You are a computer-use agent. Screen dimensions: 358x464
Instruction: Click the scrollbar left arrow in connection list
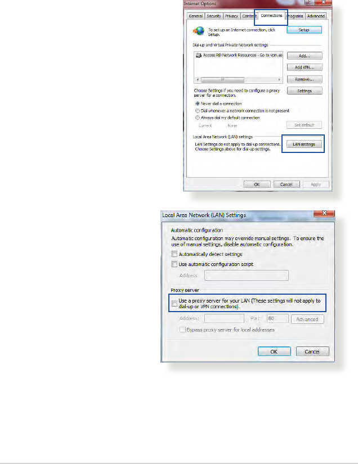click(198, 80)
